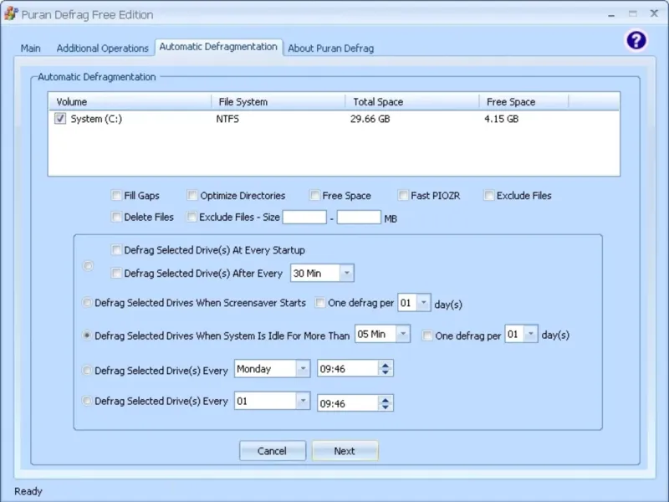Switch to the Main tab
This screenshot has height=502, width=669.
tap(31, 49)
